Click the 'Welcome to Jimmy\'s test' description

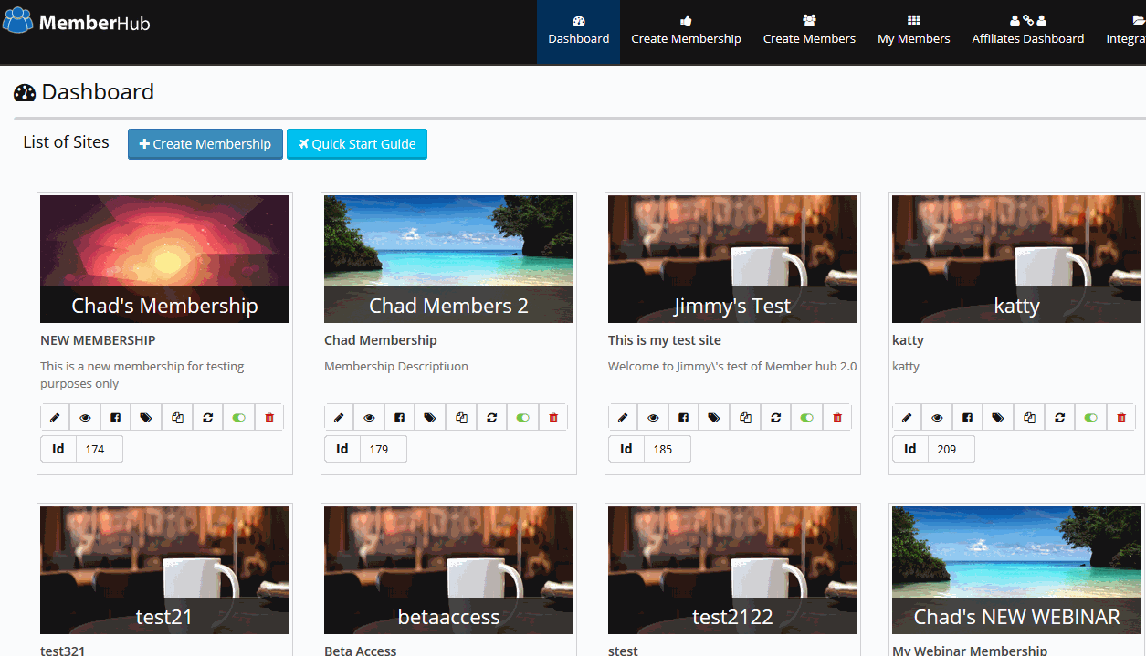pyautogui.click(x=732, y=366)
